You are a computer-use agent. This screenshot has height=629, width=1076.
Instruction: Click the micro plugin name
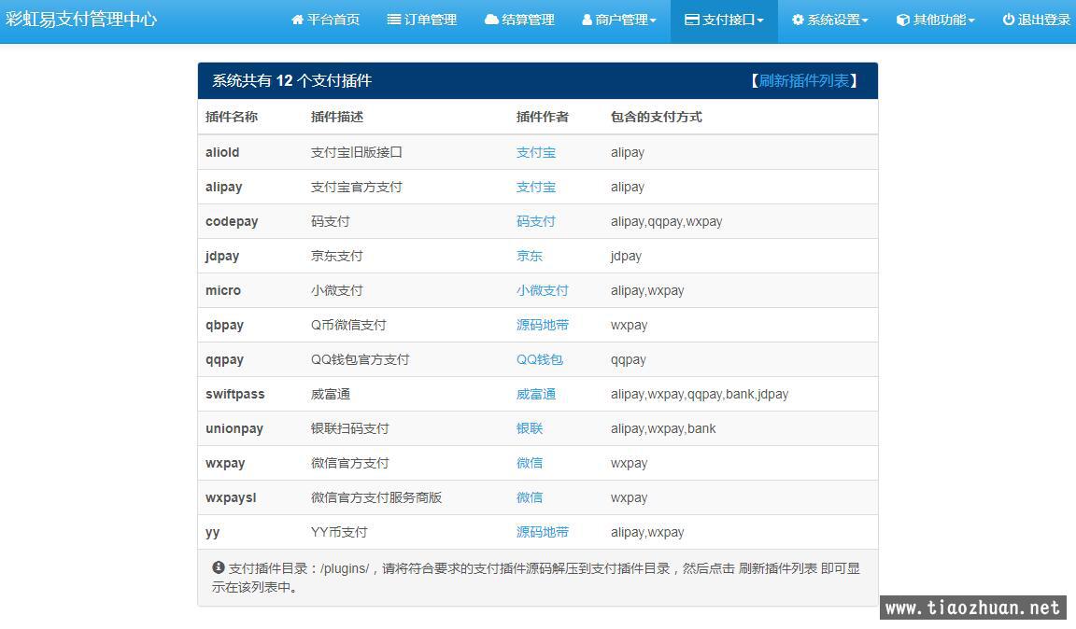click(223, 290)
